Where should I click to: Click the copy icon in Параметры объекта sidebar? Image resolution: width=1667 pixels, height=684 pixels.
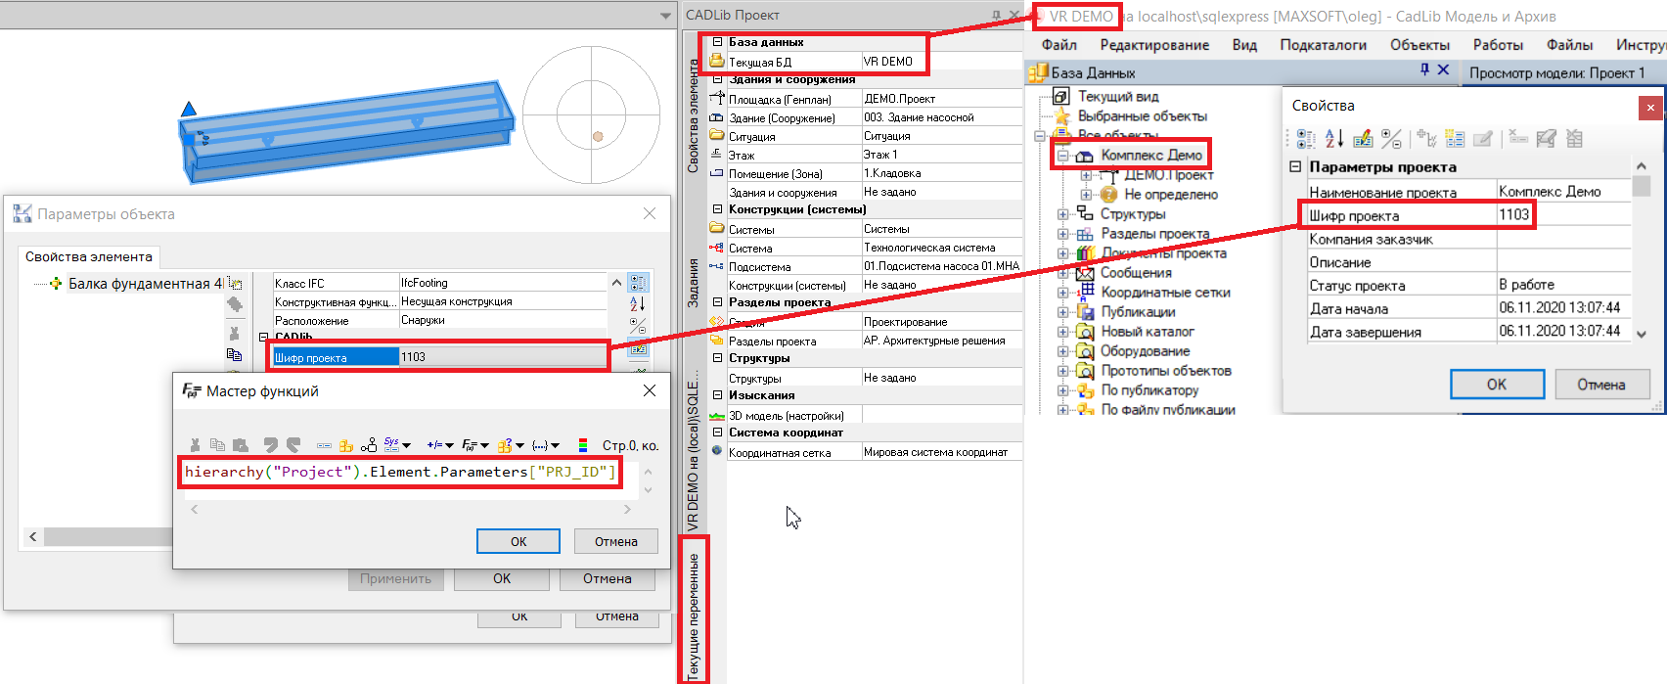[234, 354]
